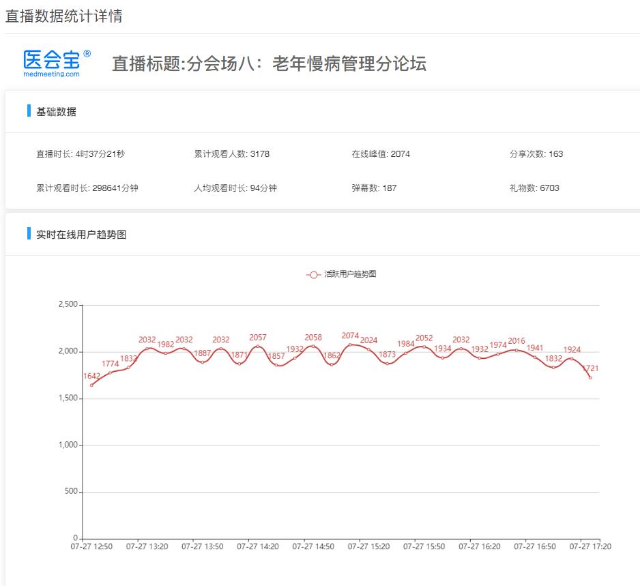This screenshot has width=640, height=586.
Task: Click the 2,500 y-axis label
Action: [x=68, y=304]
